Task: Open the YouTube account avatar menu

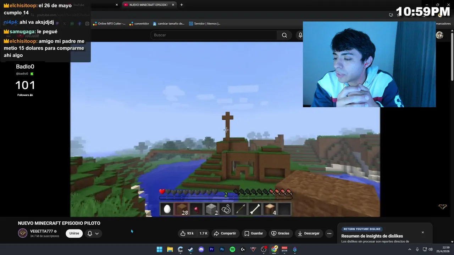Action: 439,35
